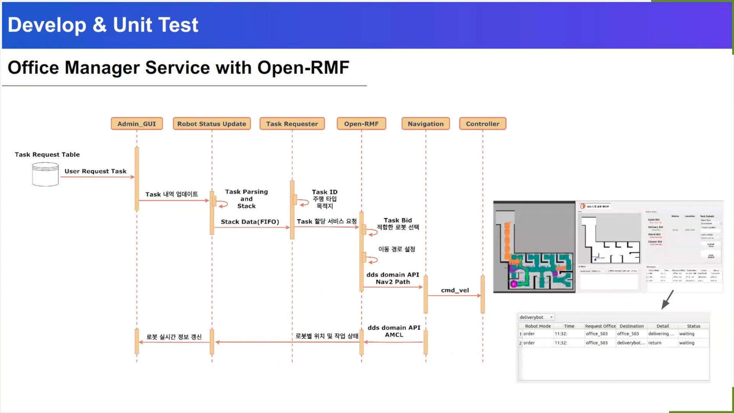This screenshot has height=413, width=734.
Task: Click the magenta robot marker on colored map
Action: coord(514,284)
